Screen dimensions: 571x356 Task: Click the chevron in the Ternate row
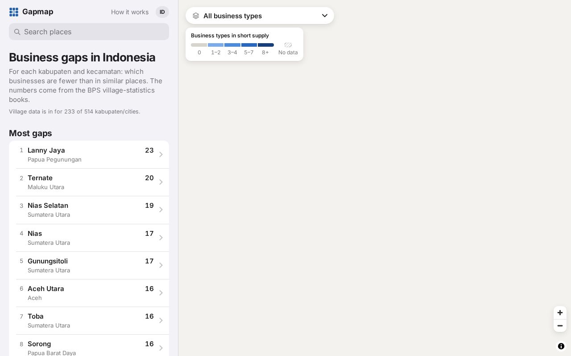161,182
